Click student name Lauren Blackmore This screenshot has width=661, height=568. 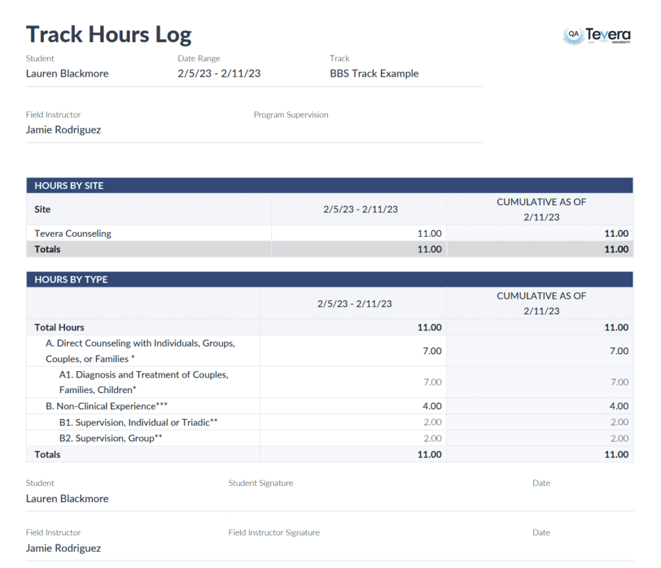pos(66,74)
